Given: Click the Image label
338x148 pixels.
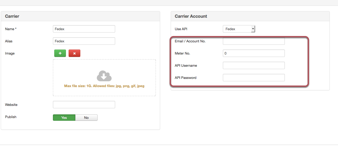Looking at the screenshot, I should click(10, 53).
